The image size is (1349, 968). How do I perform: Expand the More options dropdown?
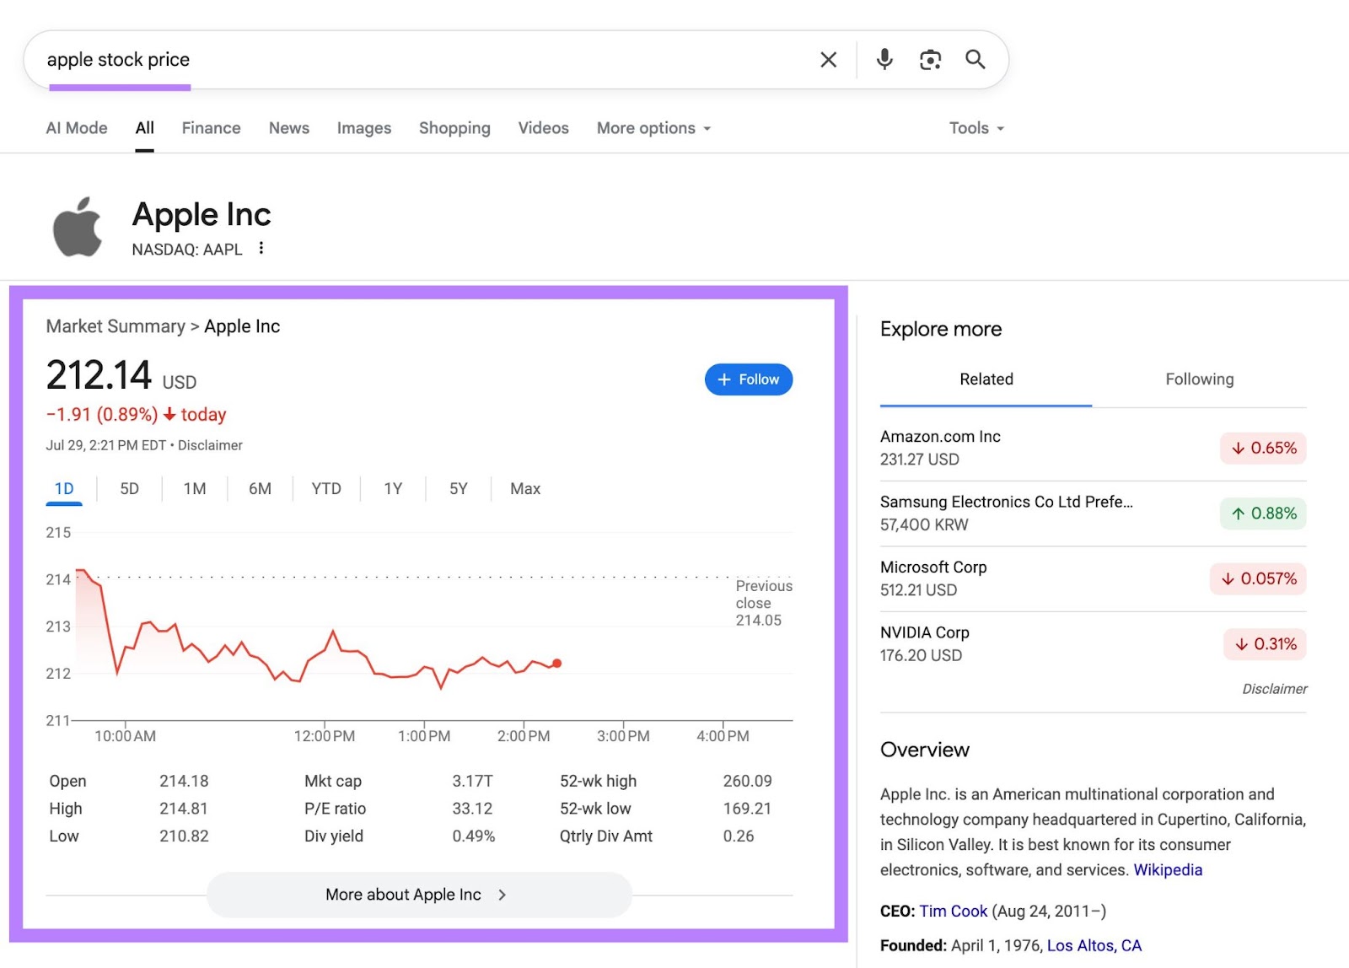[654, 128]
